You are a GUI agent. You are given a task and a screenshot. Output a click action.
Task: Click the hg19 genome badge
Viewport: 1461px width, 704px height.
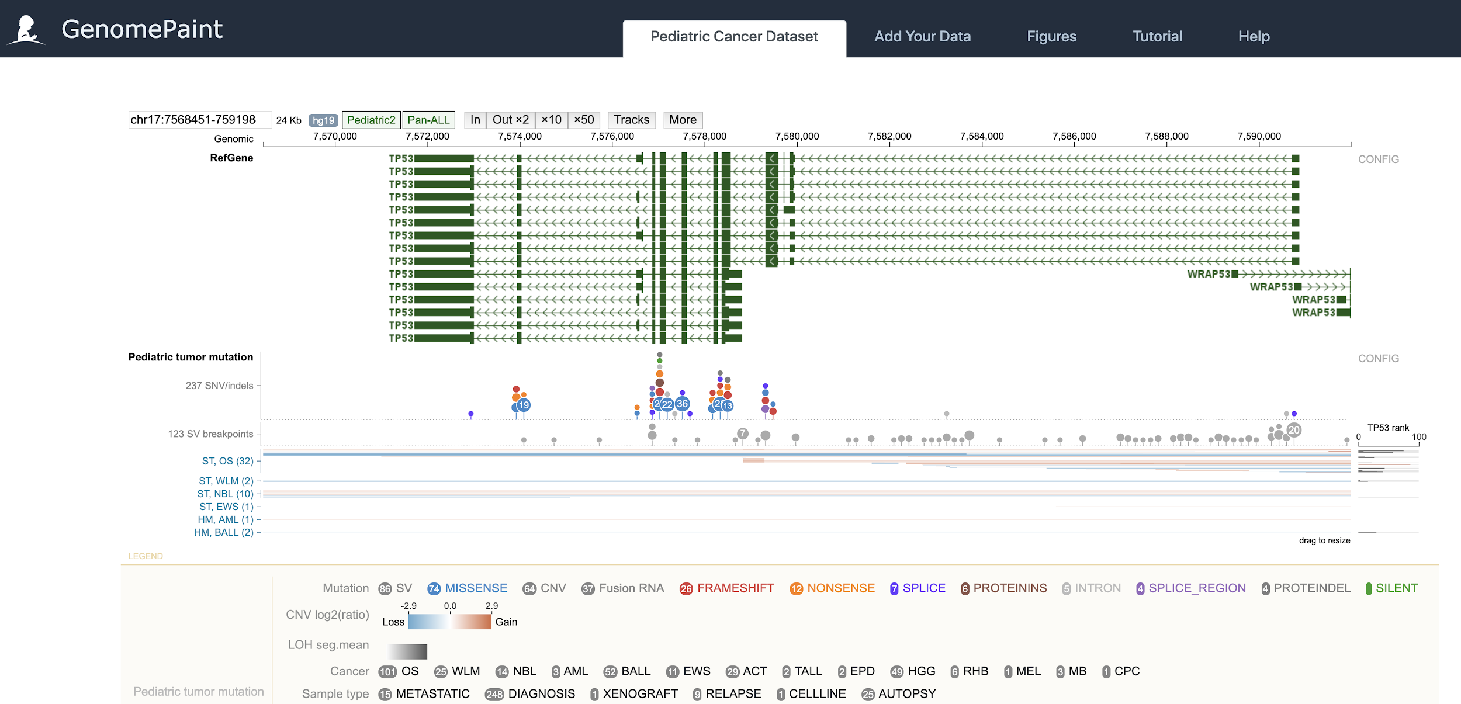(323, 120)
